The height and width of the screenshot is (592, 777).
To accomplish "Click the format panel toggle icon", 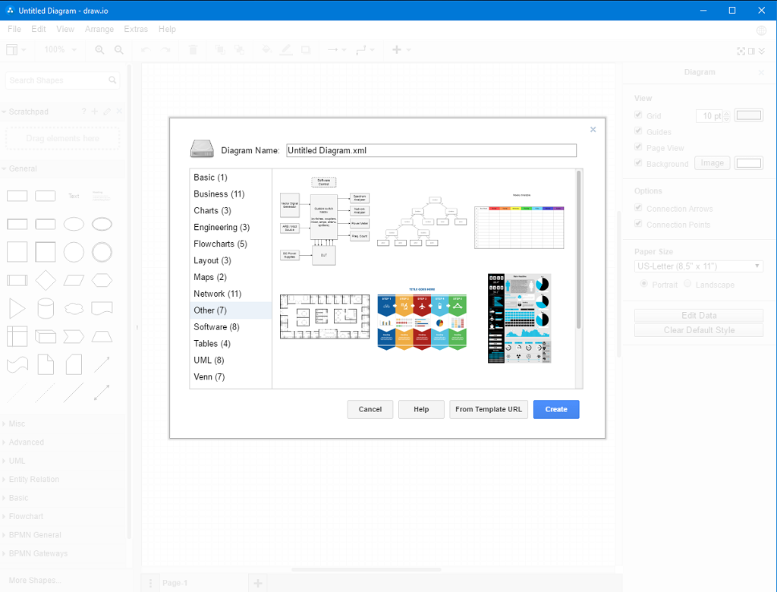I will coord(752,51).
